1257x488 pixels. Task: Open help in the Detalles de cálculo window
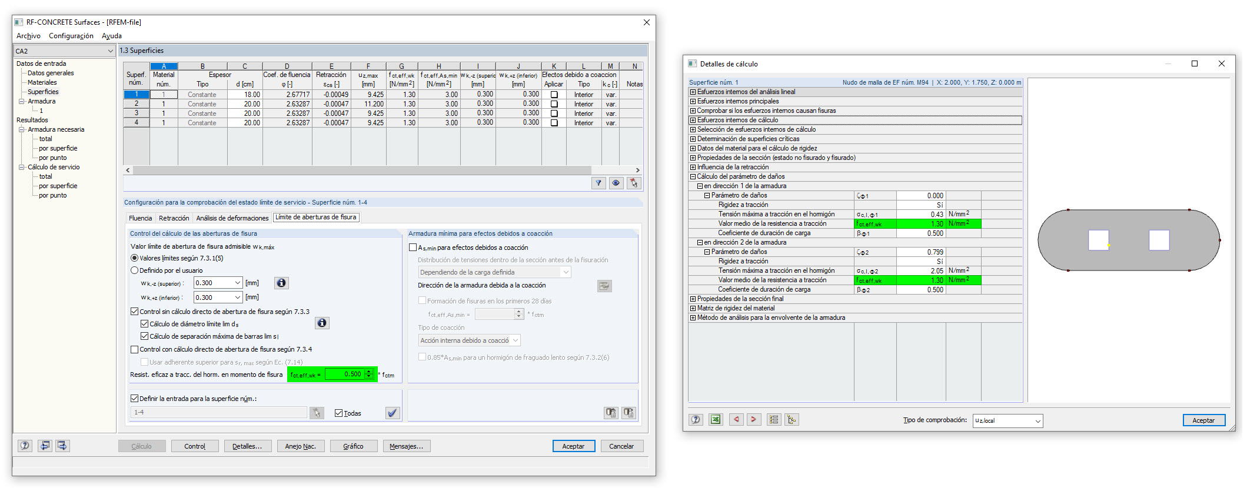point(696,419)
